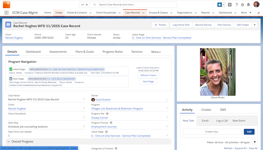Click the orange app logo
Image resolution: width=263 pixels, height=150 pixels.
click(x=7, y=5)
